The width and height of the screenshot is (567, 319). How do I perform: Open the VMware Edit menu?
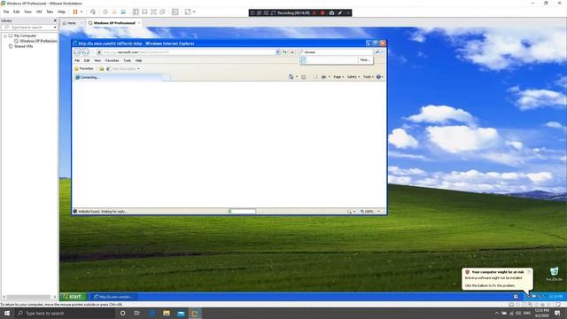coord(16,12)
